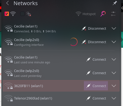Screen dimensions: 123x106
Task: Click the back arrow beside Networks
Action: (x=8, y=3)
